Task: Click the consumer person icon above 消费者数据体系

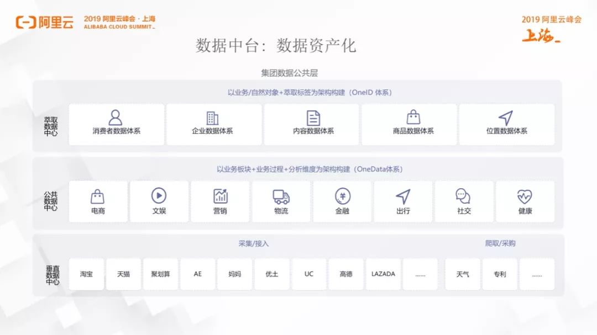Action: pyautogui.click(x=116, y=118)
